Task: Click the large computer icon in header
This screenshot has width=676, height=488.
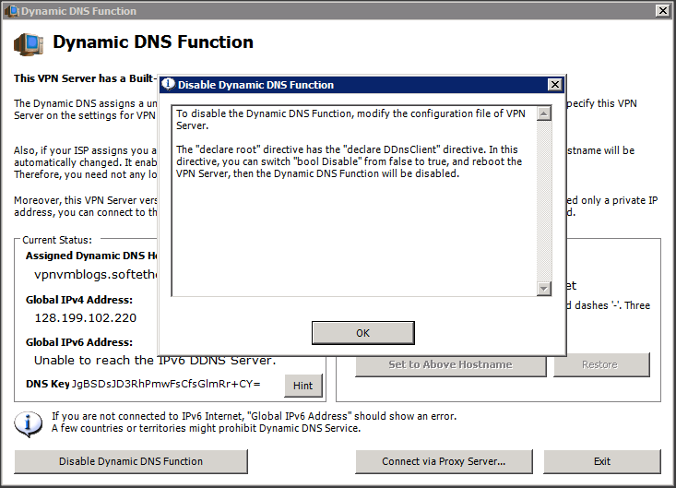Action: coord(29,43)
